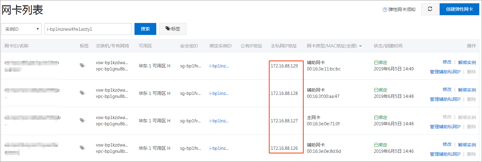Click the tag icon in the 172.16.88.128 row
Viewport: 482px width, 162px height.
pos(82,93)
